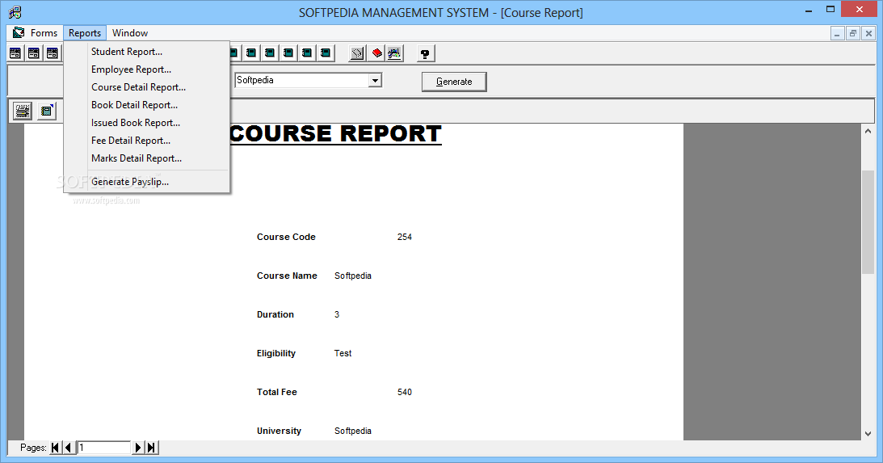This screenshot has width=883, height=463.
Task: Jump to the last report page
Action: tap(152, 448)
